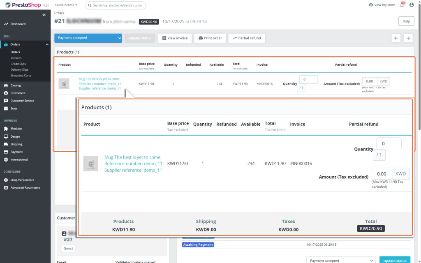
Task: Open the View my store link
Action: (382, 5)
